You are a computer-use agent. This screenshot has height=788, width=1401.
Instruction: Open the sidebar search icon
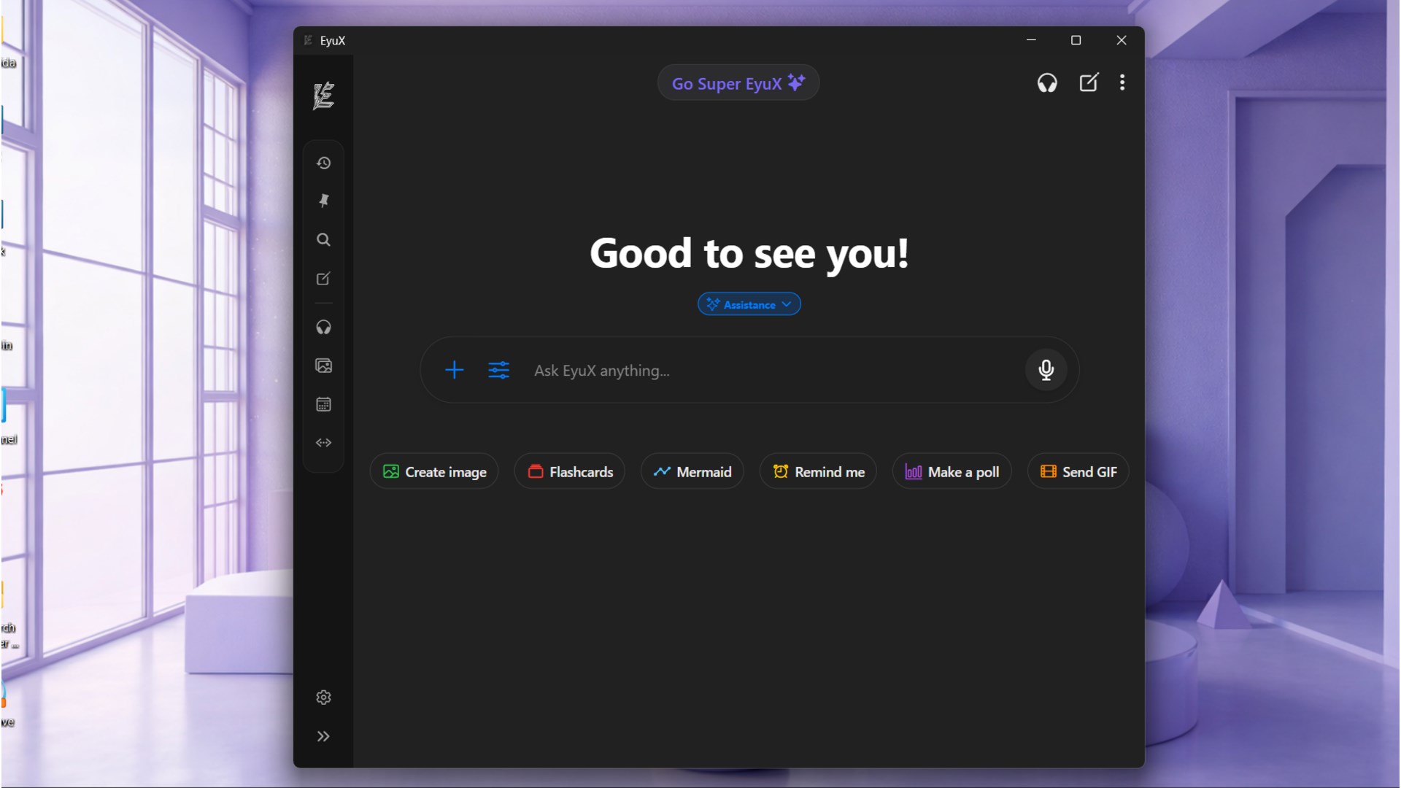pyautogui.click(x=323, y=240)
